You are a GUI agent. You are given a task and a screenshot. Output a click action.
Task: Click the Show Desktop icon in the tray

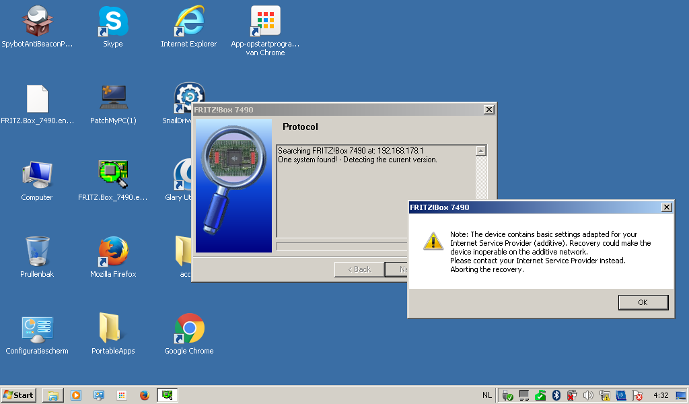pyautogui.click(x=681, y=395)
